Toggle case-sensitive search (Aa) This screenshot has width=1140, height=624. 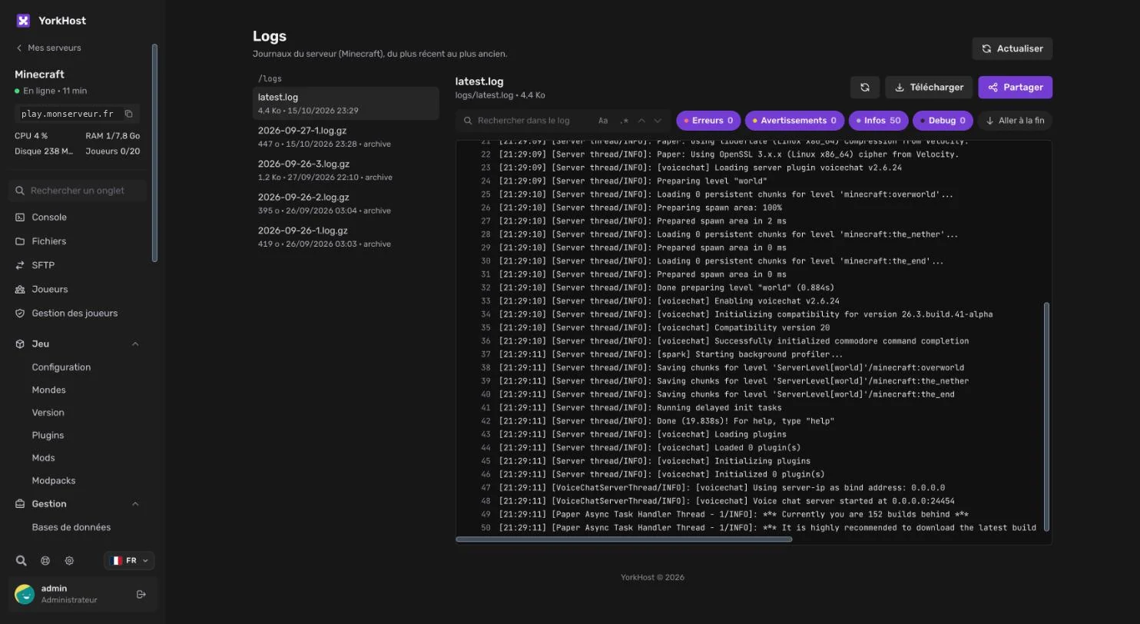pyautogui.click(x=603, y=121)
